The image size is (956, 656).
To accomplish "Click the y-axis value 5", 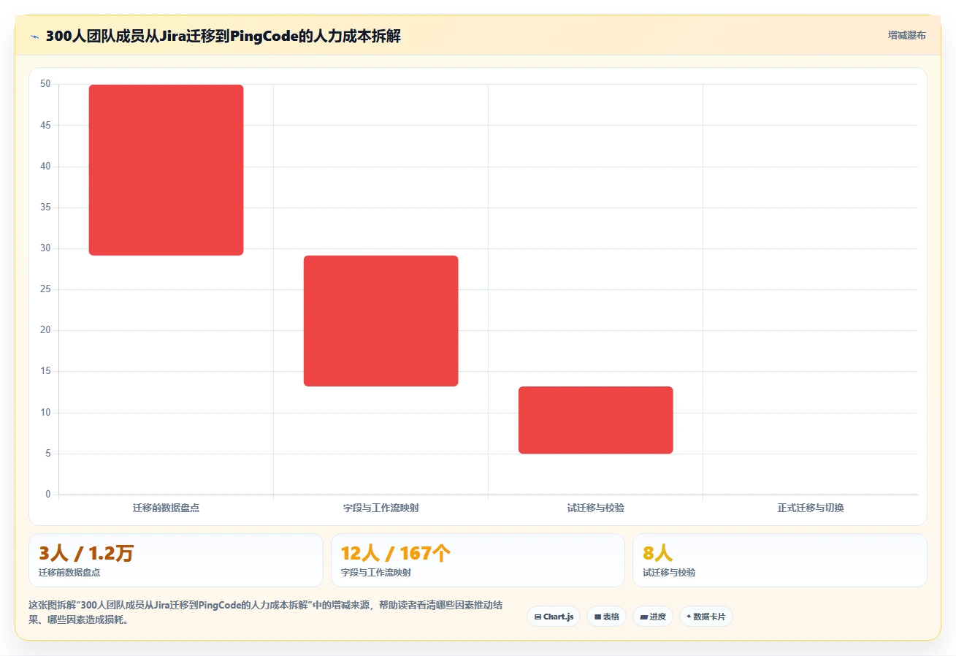I will pyautogui.click(x=48, y=454).
